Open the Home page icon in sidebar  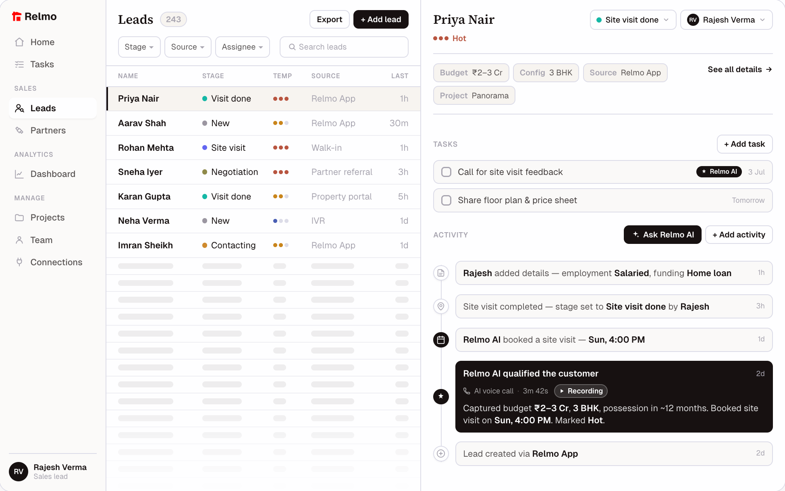tap(19, 42)
